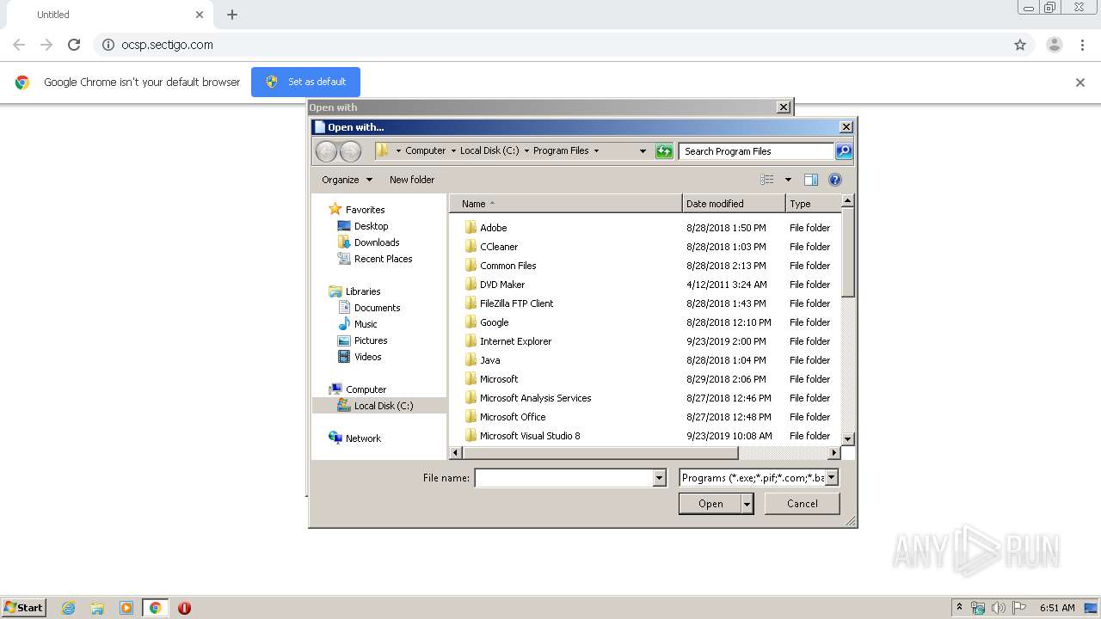Click Set as default button
The width and height of the screenshot is (1101, 619).
pos(305,82)
